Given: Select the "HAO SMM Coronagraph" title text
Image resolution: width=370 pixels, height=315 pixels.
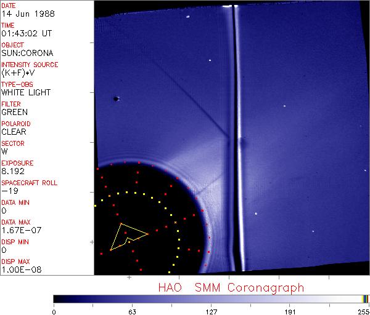Looking at the screenshot, I should click(x=231, y=287).
